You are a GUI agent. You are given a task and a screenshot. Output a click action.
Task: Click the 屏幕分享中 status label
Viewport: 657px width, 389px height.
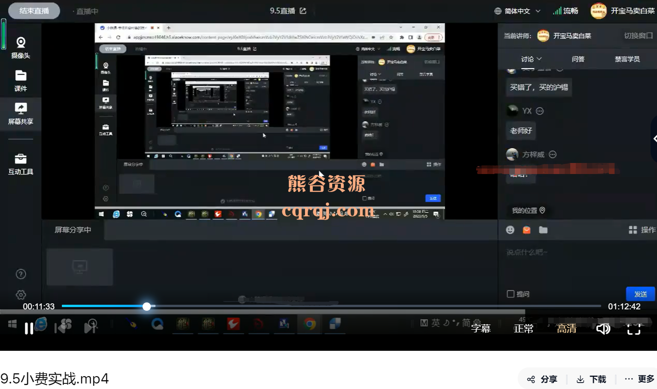(73, 230)
